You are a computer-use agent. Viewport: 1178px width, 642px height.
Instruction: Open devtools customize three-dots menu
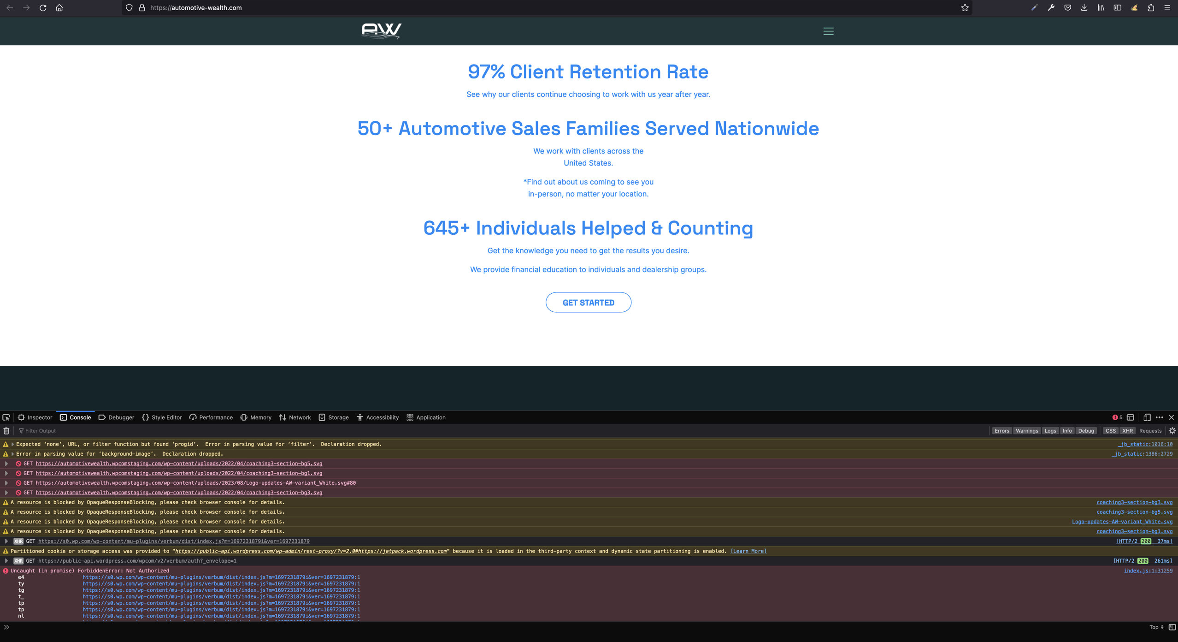1159,417
